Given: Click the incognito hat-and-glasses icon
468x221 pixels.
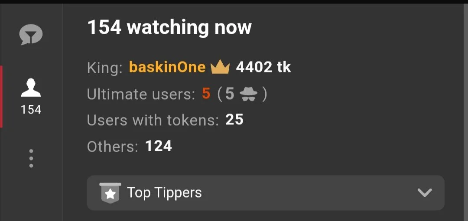Looking at the screenshot, I should (x=249, y=94).
